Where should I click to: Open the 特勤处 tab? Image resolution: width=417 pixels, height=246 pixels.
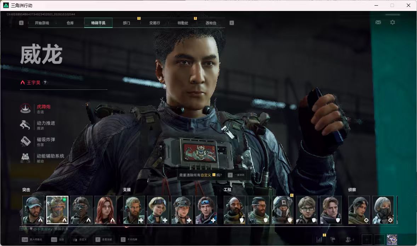183,23
